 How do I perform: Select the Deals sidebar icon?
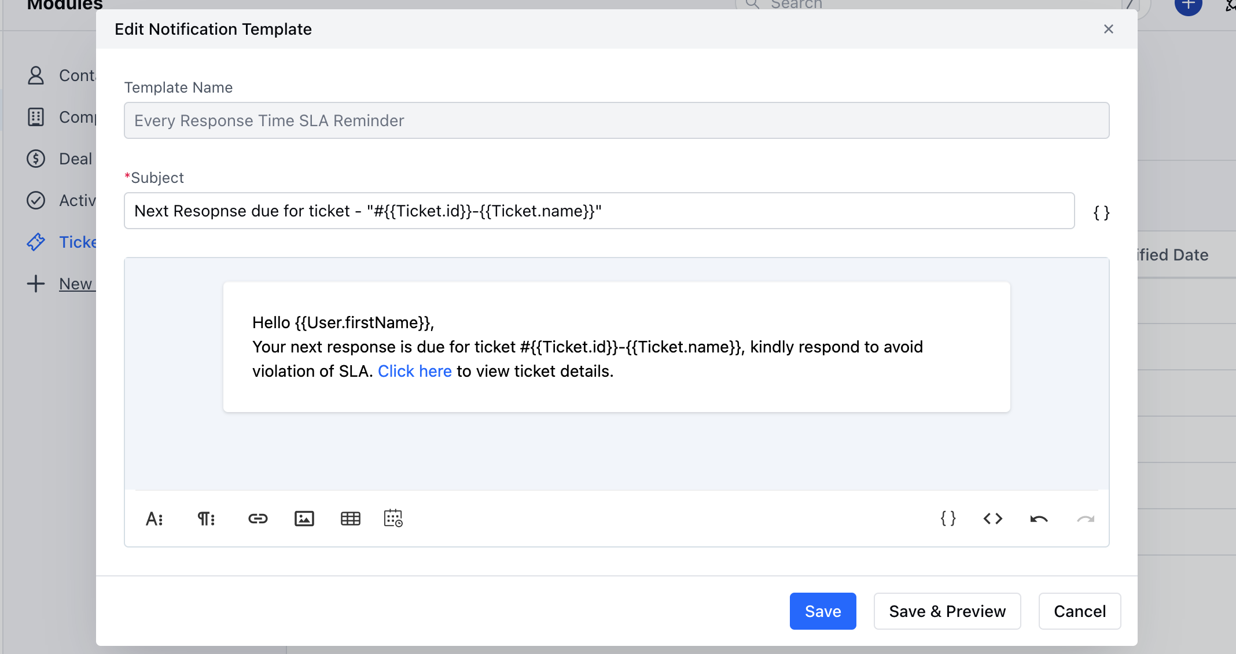[x=36, y=159]
